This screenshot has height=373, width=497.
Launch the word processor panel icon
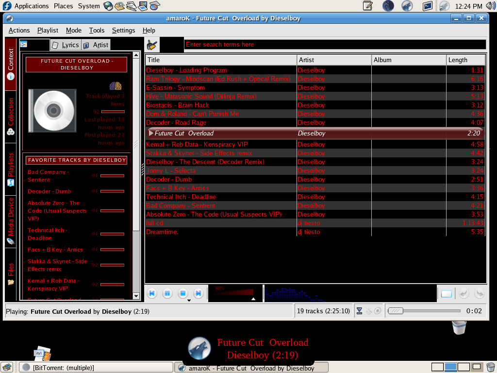point(131,6)
